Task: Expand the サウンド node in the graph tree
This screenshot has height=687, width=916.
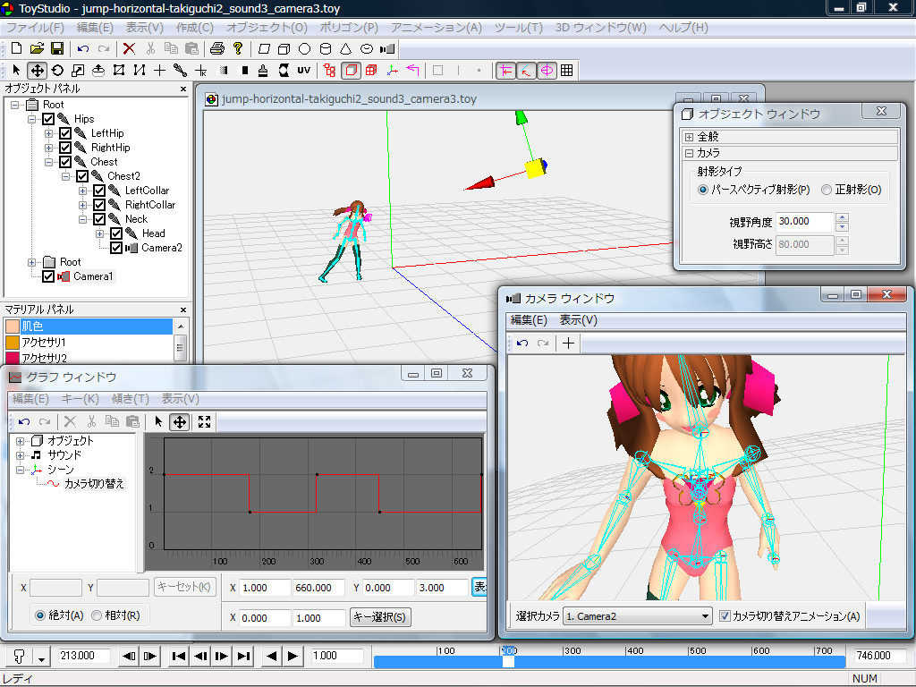Action: click(21, 455)
